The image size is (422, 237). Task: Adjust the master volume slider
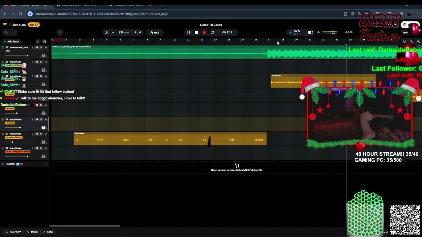(330, 32)
